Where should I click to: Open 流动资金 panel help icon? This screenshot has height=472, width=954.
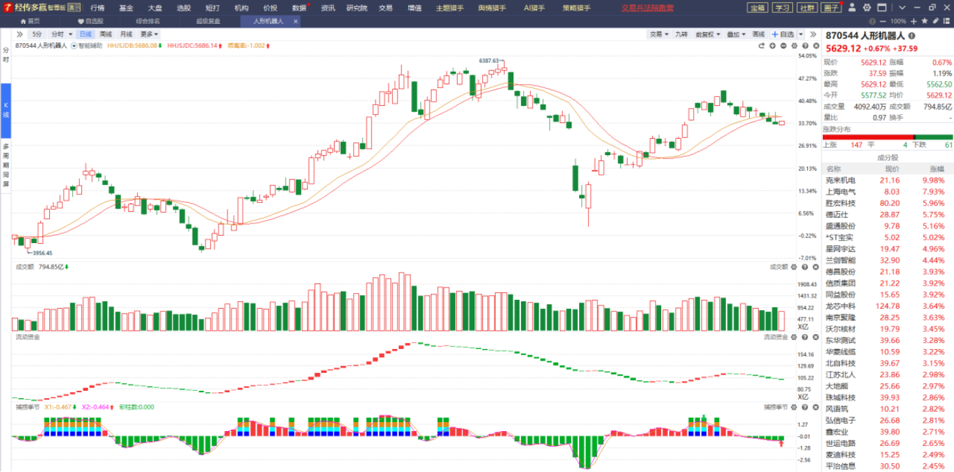pyautogui.click(x=804, y=337)
